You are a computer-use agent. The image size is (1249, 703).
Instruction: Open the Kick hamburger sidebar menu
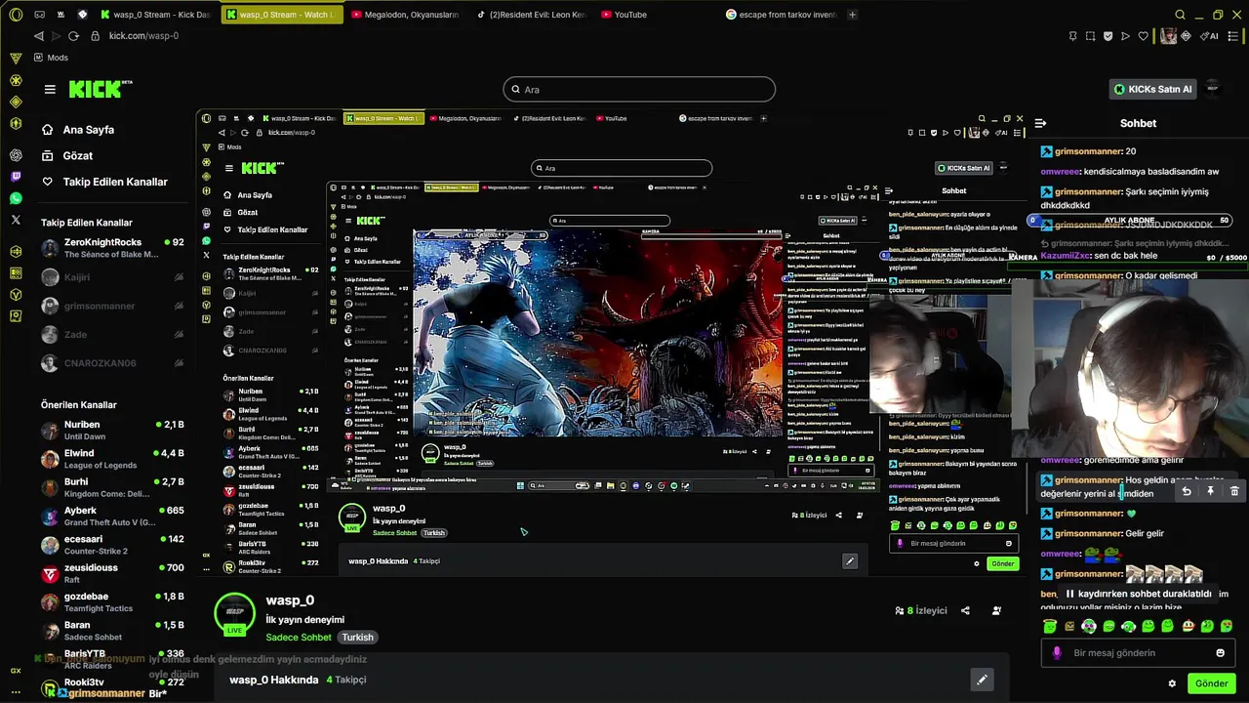pos(50,89)
